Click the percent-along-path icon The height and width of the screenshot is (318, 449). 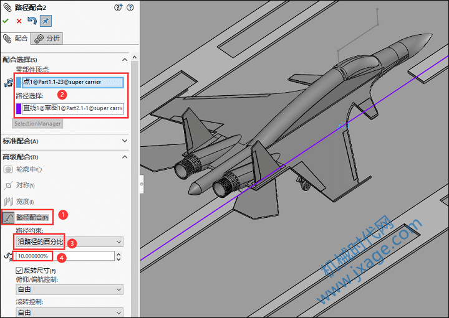(8, 256)
